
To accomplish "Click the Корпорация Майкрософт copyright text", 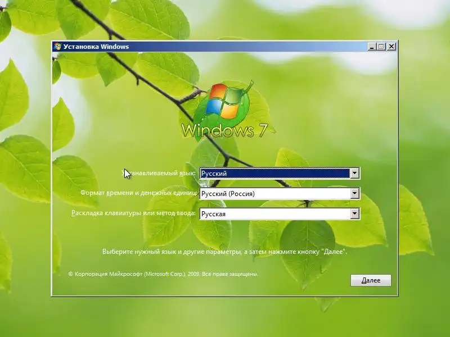I will (163, 274).
